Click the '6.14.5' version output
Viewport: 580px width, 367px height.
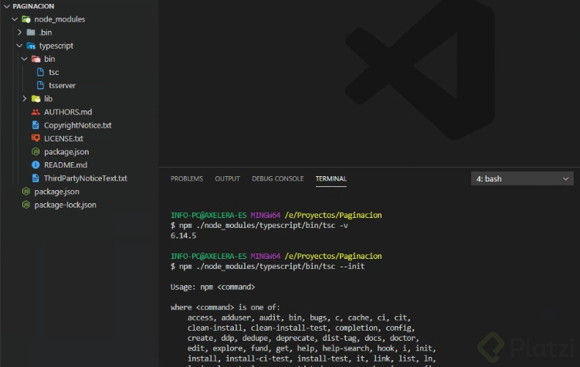[184, 236]
